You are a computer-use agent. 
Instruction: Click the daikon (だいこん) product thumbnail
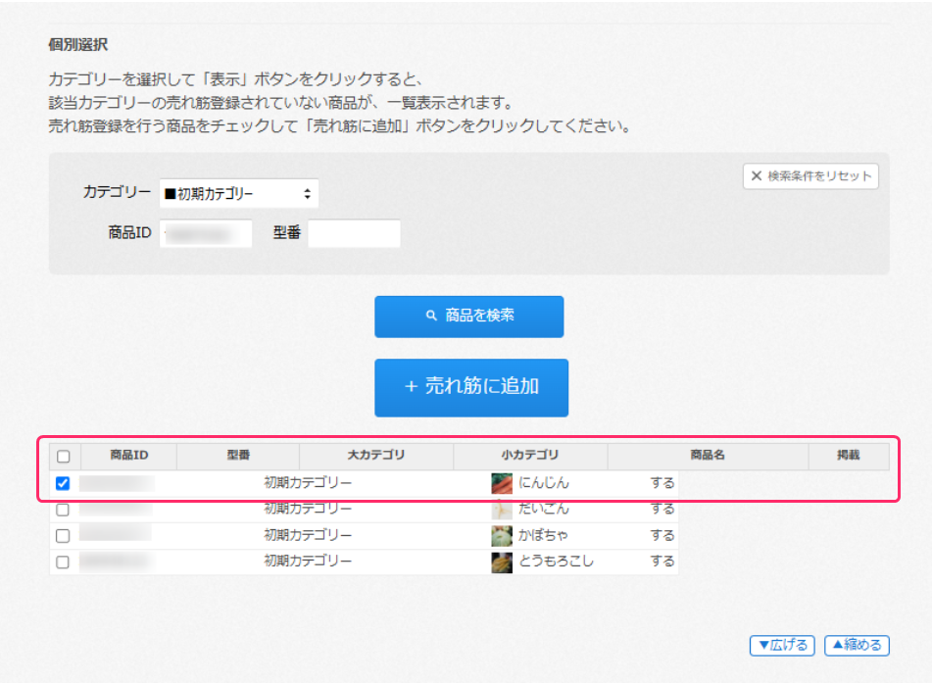coord(501,510)
